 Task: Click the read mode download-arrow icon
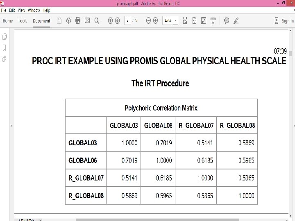213,20
